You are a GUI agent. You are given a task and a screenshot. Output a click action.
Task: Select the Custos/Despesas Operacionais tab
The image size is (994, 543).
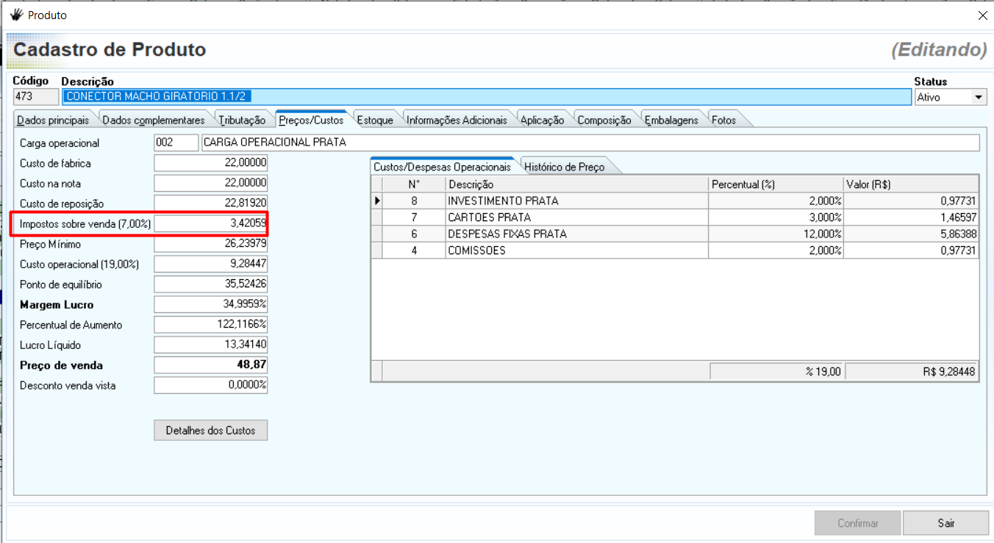point(442,167)
